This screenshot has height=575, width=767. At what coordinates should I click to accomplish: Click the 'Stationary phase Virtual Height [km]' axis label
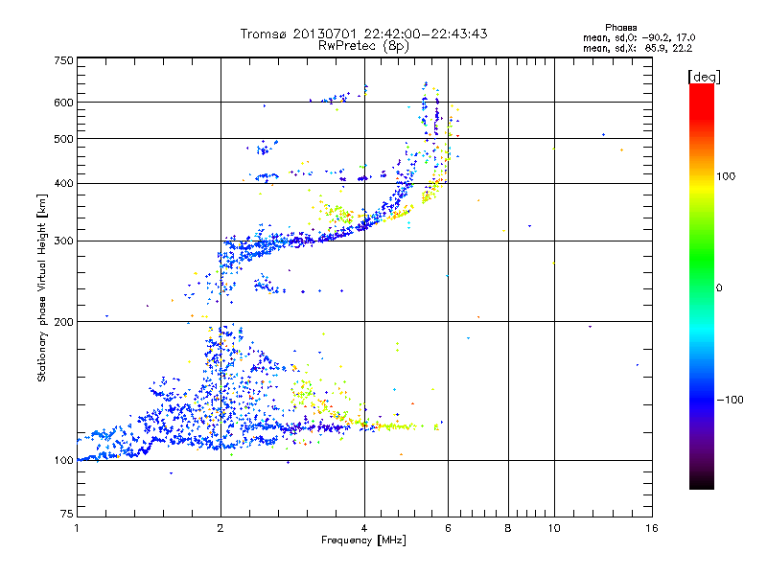click(42, 288)
